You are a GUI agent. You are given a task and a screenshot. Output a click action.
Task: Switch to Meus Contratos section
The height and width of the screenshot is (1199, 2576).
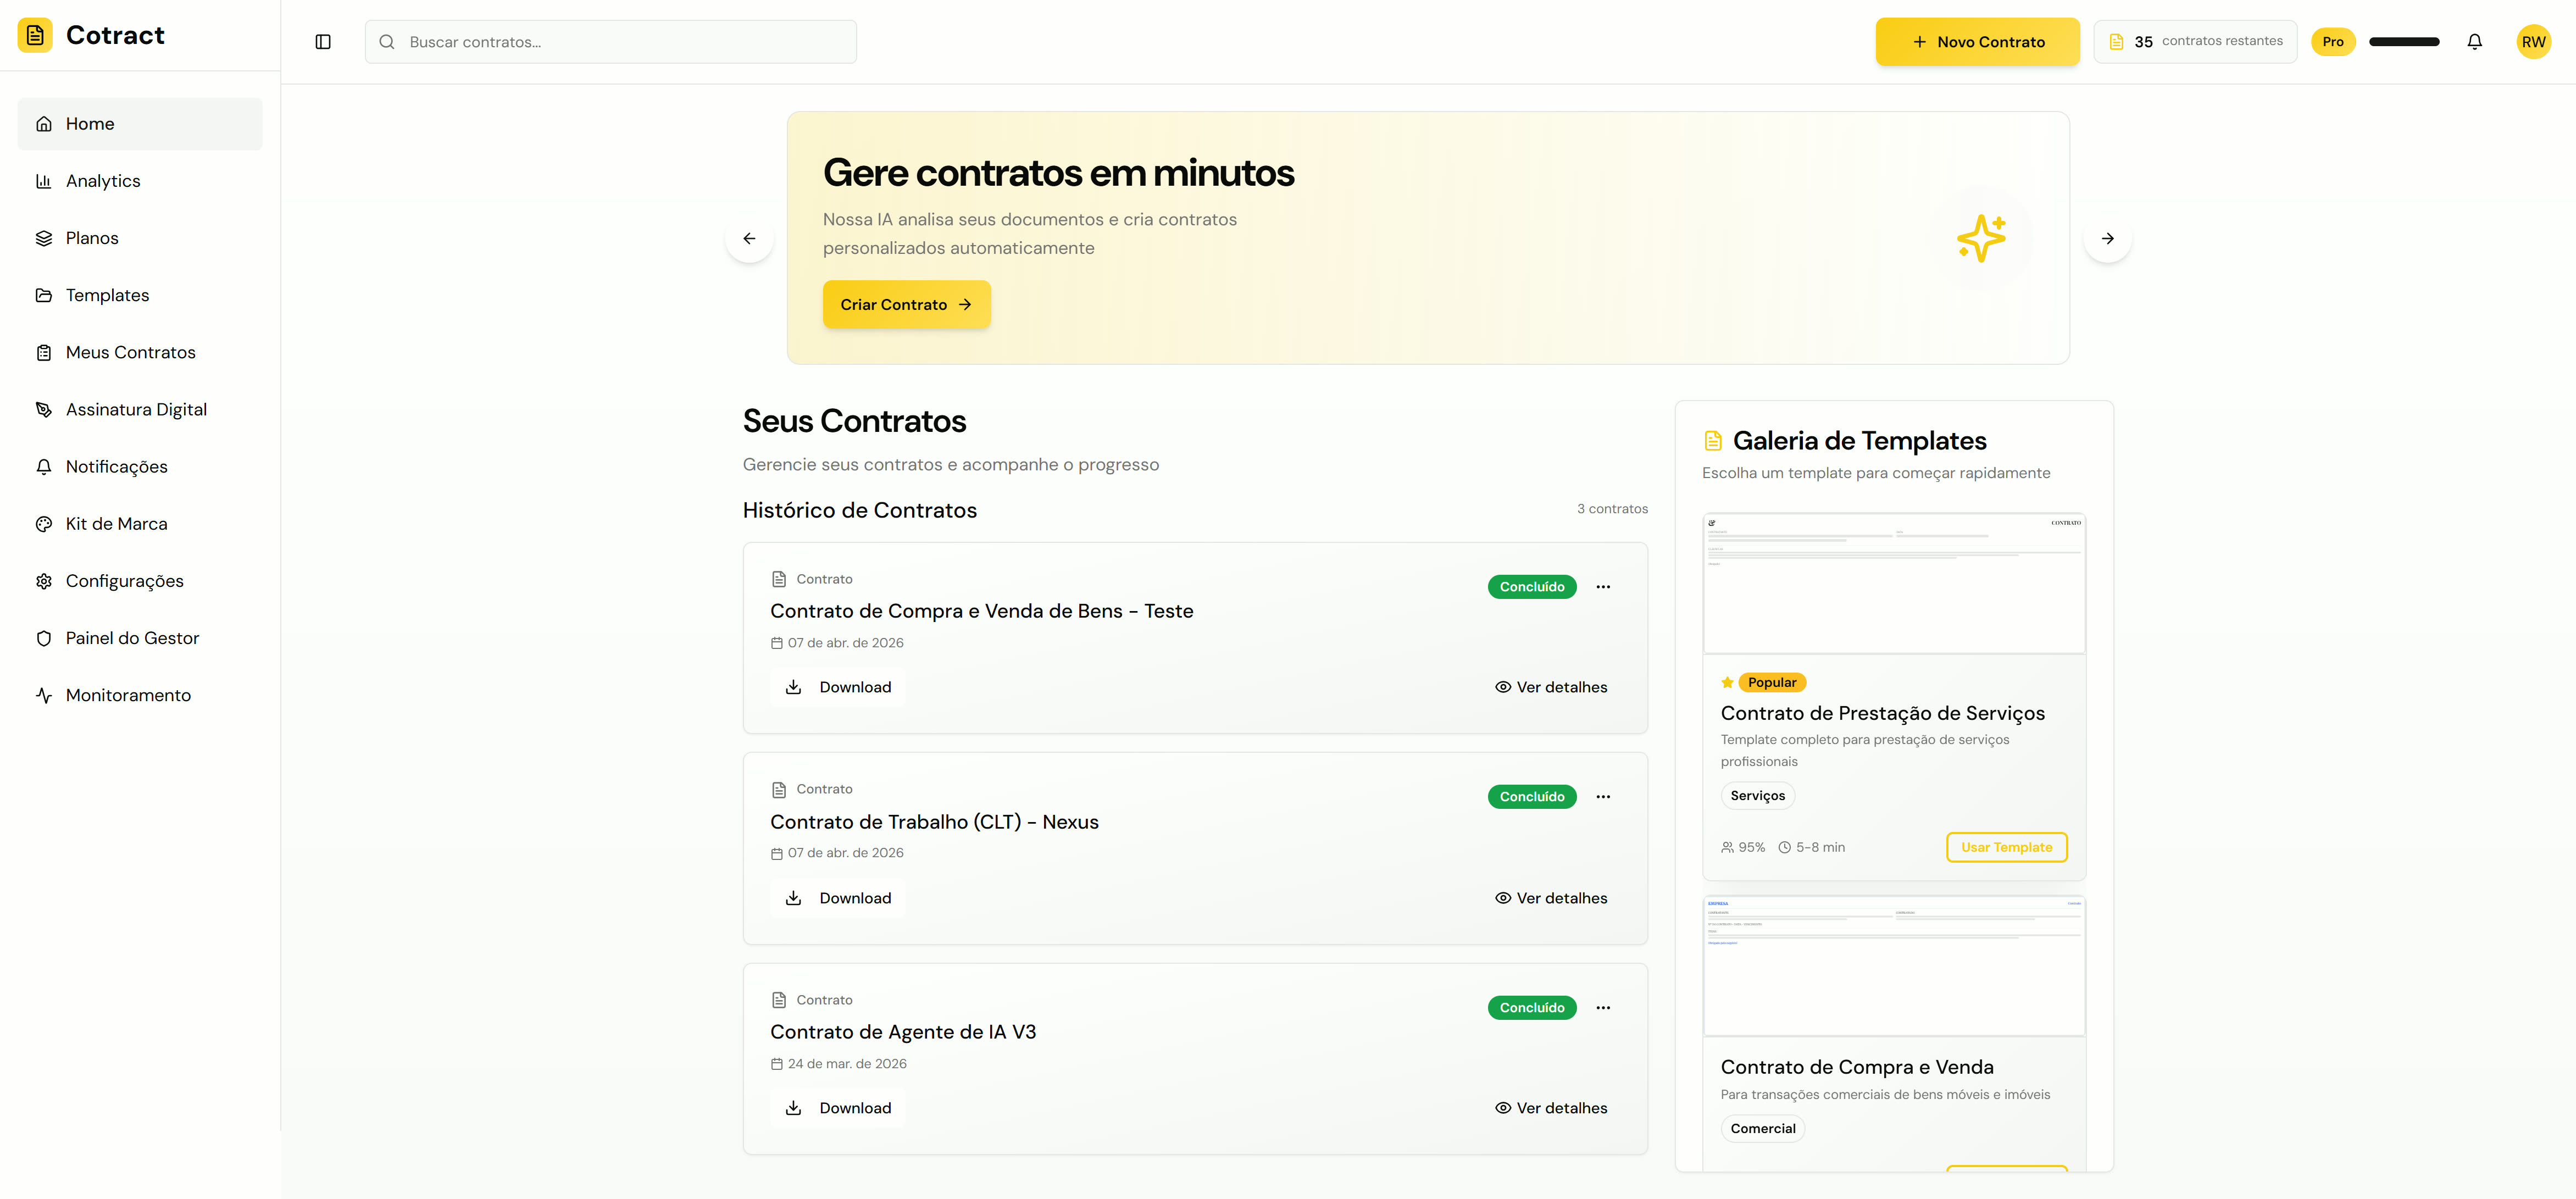pyautogui.click(x=130, y=351)
